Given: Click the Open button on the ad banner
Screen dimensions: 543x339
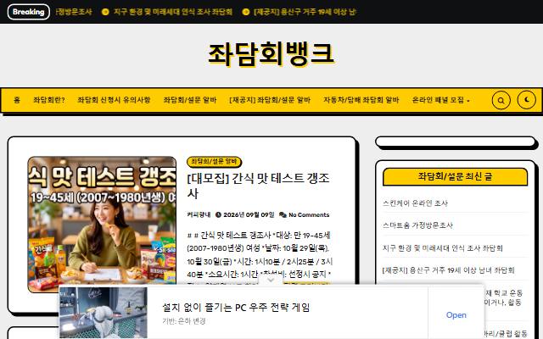Looking at the screenshot, I should click(x=456, y=314).
